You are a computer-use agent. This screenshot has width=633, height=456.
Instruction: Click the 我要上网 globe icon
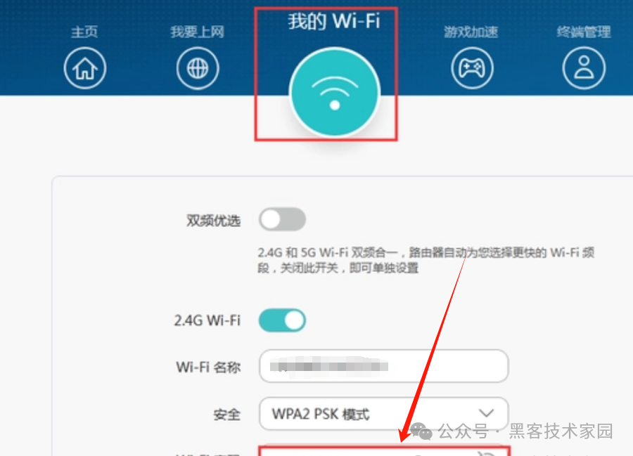198,67
